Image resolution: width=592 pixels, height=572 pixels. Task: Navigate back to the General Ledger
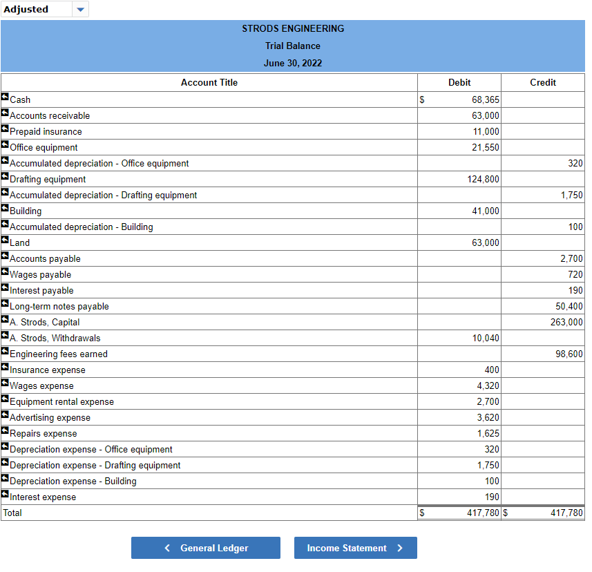pos(205,547)
